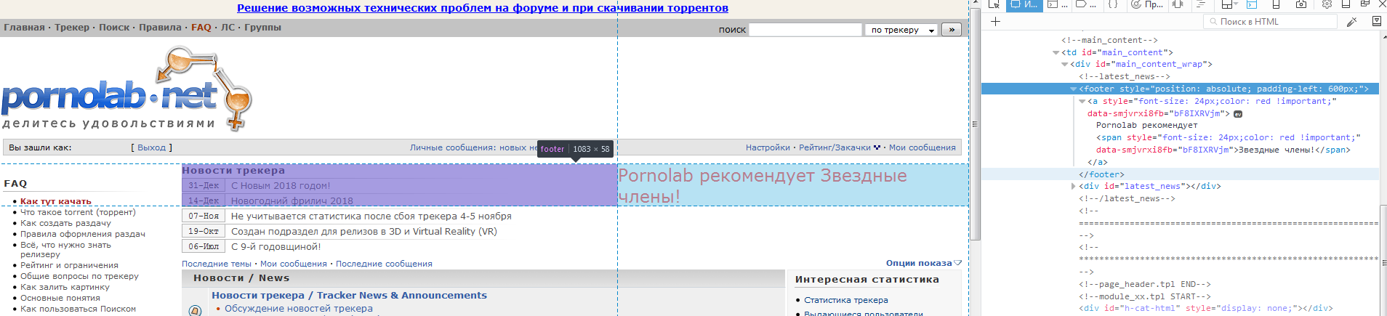Open the Network tab icon in devtools
This screenshot has height=316, width=1387.
coord(1200,4)
